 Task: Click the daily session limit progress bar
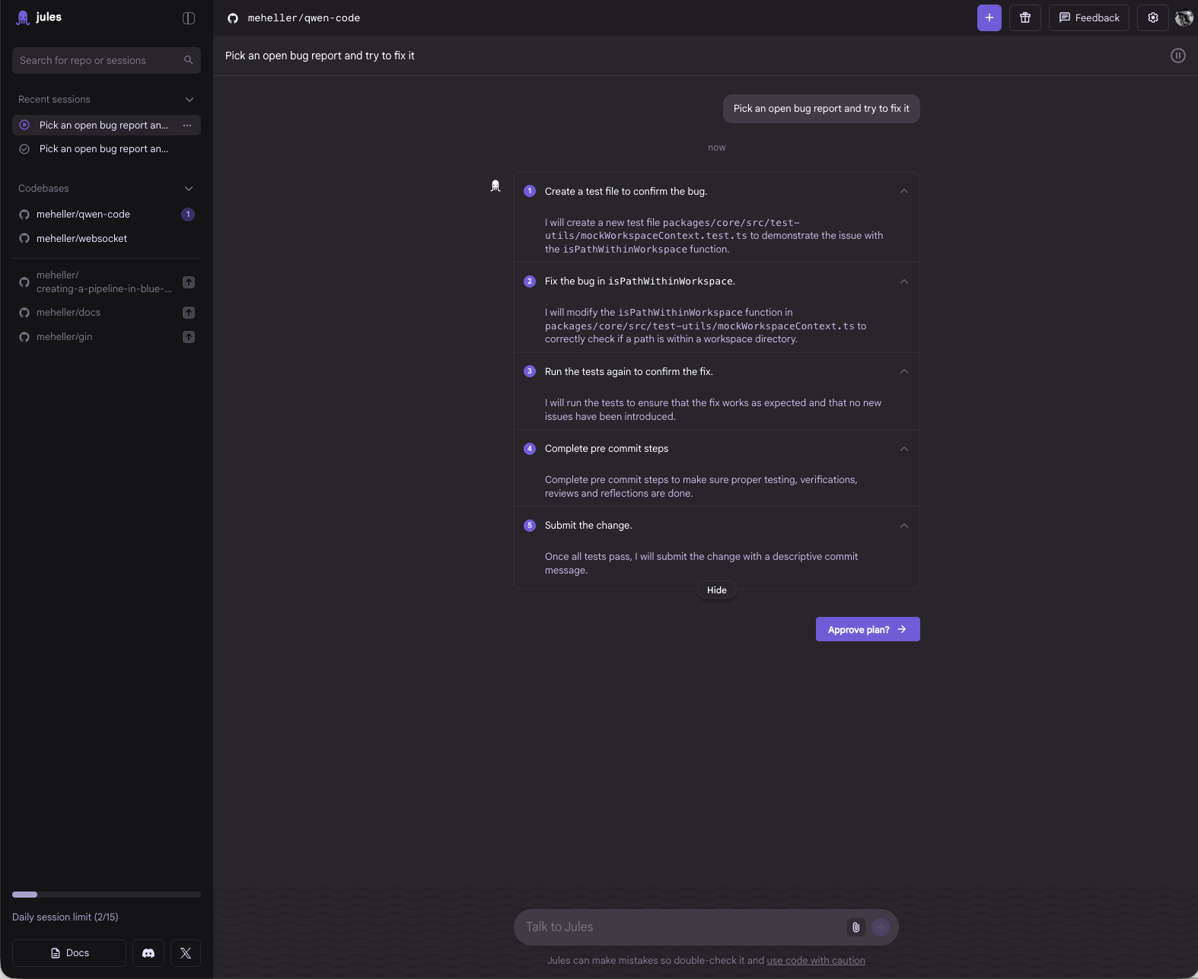pyautogui.click(x=107, y=895)
